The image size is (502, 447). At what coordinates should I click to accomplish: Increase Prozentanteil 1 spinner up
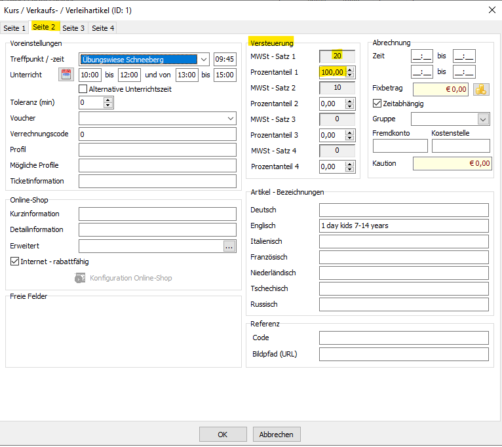pyautogui.click(x=350, y=69)
